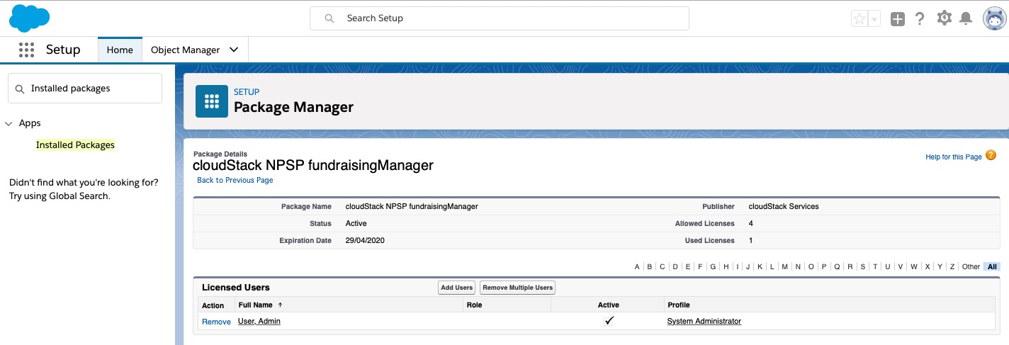Open the Object Manager tab dropdown chevron

click(x=234, y=50)
